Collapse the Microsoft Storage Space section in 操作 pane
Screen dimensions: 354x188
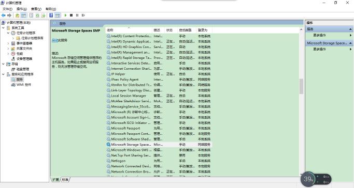350,43
